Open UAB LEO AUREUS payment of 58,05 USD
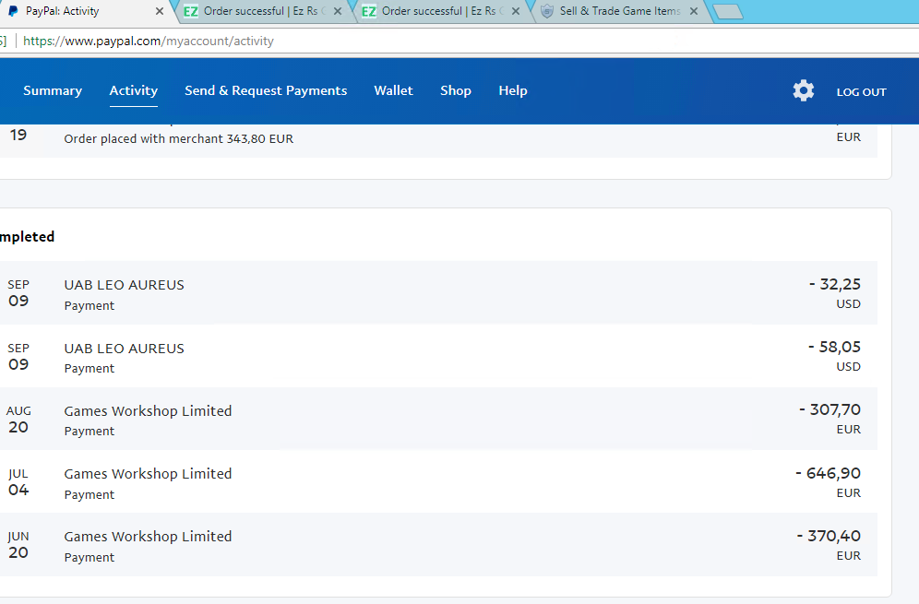This screenshot has height=604, width=919. [438, 356]
